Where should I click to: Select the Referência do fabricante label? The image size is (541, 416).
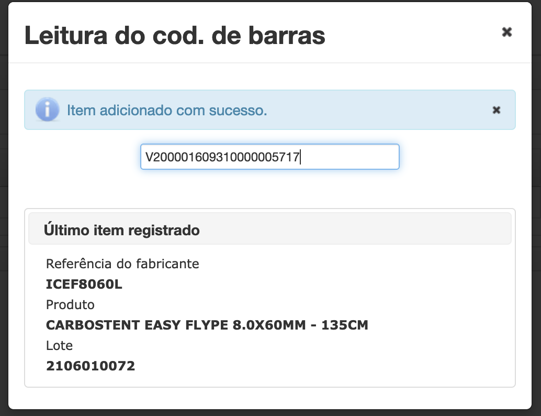coord(122,264)
